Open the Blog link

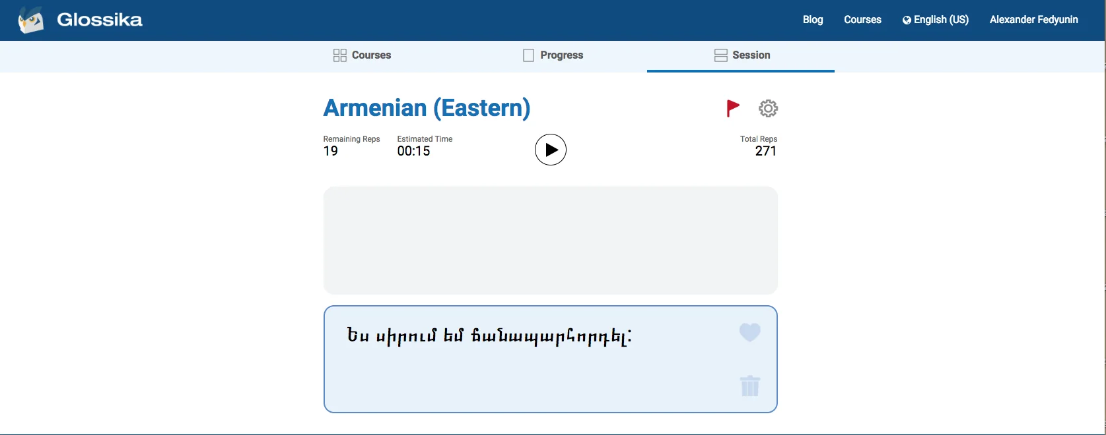pyautogui.click(x=812, y=20)
